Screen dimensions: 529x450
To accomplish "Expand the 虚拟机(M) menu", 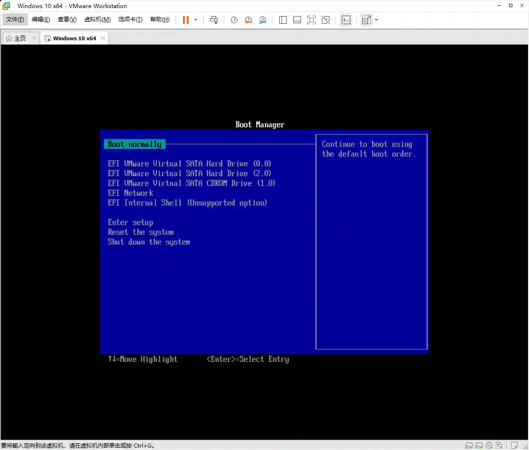I will coord(97,19).
